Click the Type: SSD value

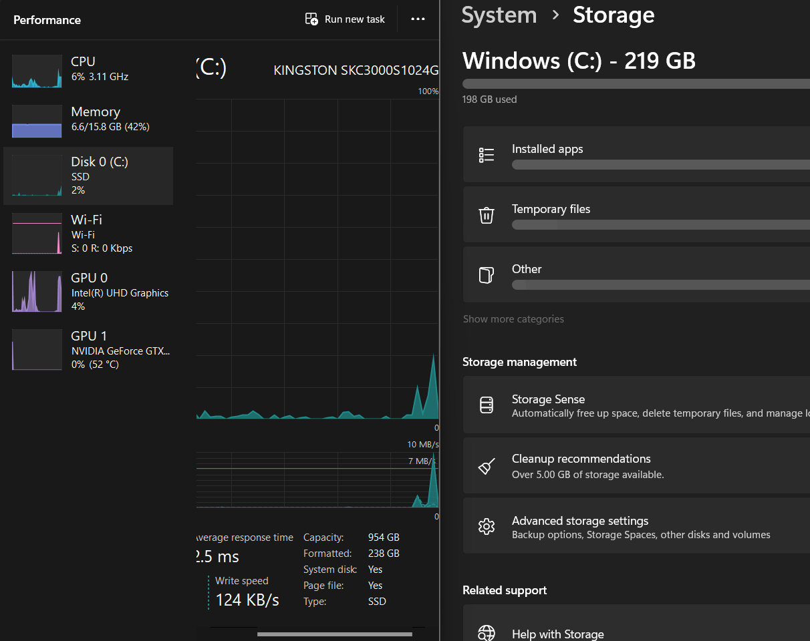coord(377,602)
